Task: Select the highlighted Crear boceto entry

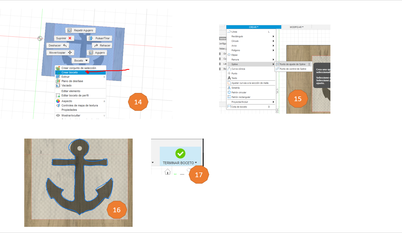Action: coord(80,73)
